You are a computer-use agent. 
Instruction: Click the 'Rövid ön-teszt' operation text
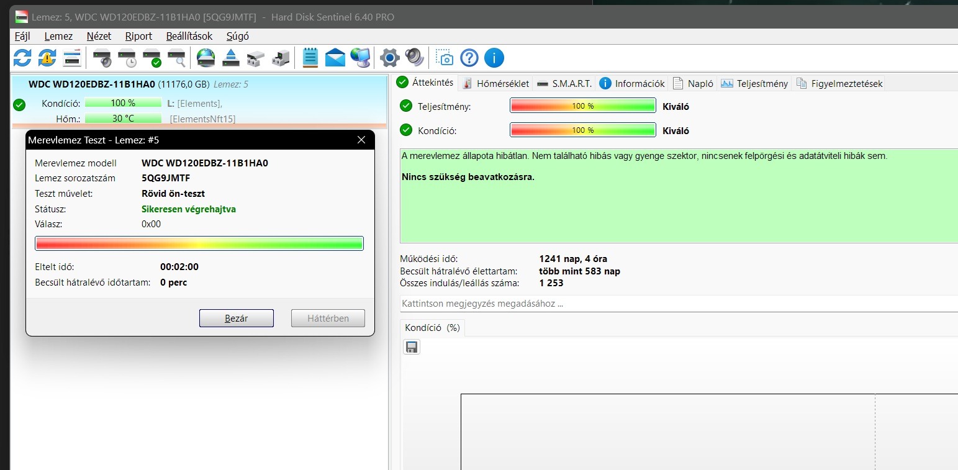click(x=173, y=194)
